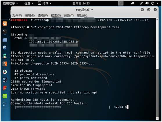The image size is (162, 122).
Task: Click the scanning progress bar
Action: click(x=62, y=107)
